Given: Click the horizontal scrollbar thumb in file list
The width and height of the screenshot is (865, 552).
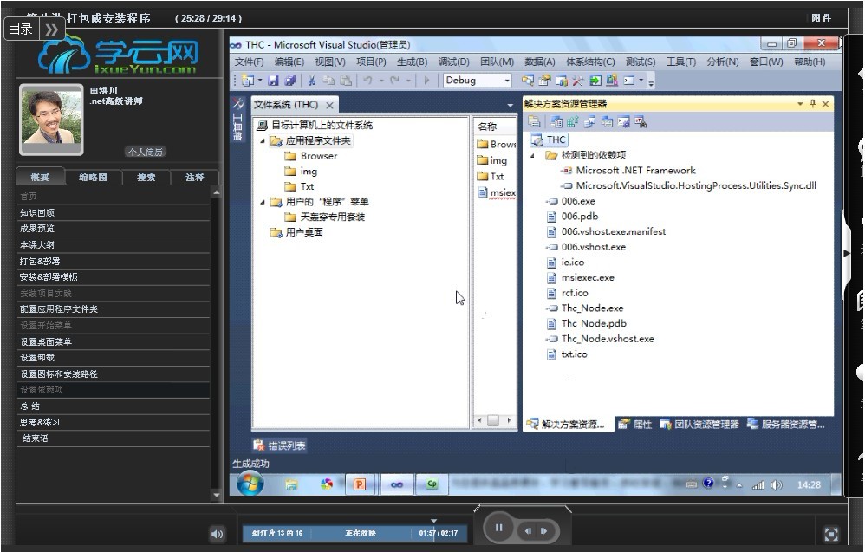Looking at the screenshot, I should tap(493, 420).
